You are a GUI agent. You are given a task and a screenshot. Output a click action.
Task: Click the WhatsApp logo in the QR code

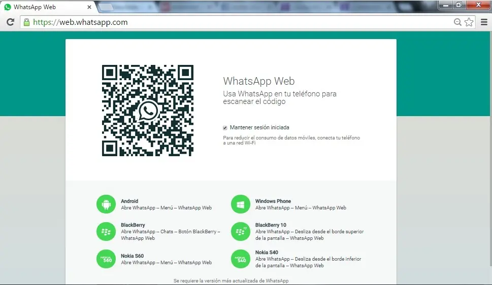[148, 111]
